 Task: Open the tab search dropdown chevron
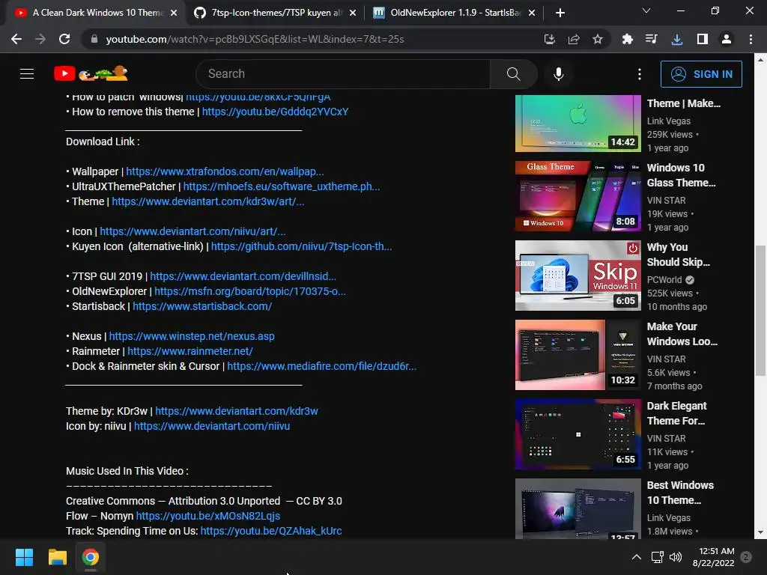[646, 10]
